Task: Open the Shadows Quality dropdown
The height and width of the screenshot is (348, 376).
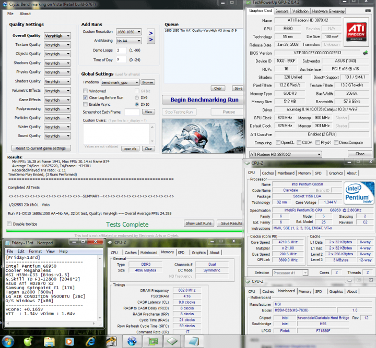Action: (x=57, y=63)
